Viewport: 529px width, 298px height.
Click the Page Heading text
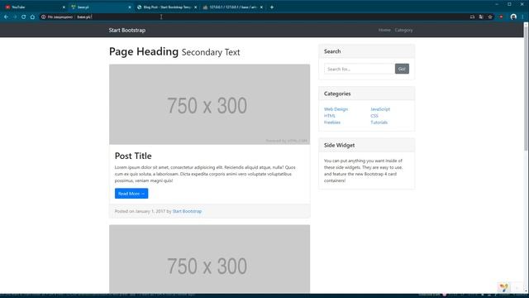[144, 51]
